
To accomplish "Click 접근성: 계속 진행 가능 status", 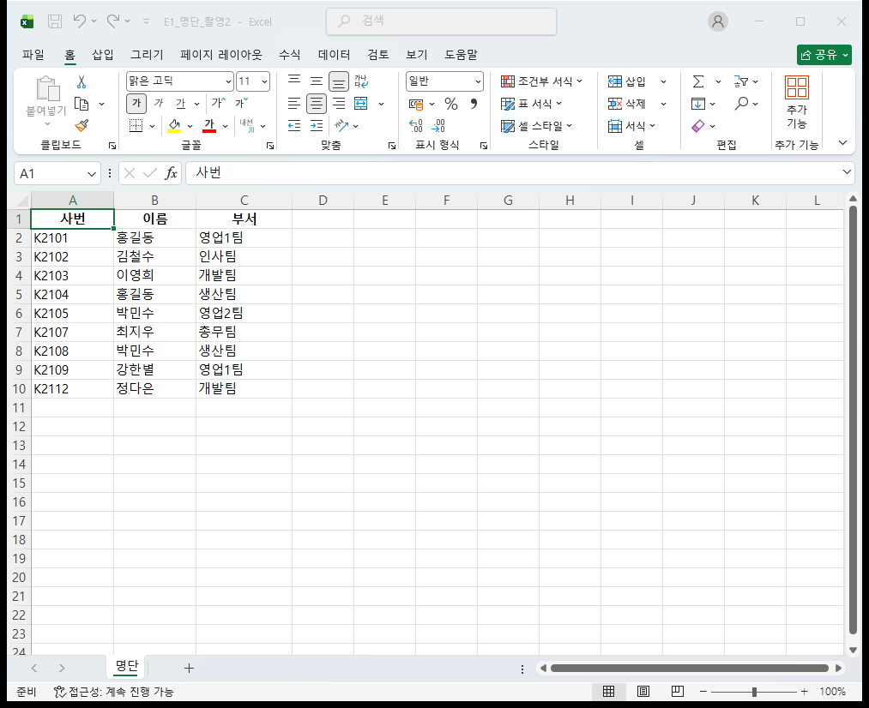I will [x=113, y=692].
